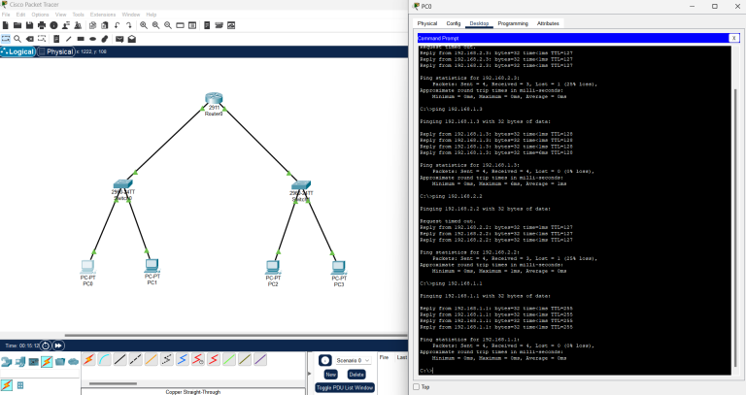Open the Scenario 0 dropdown
The width and height of the screenshot is (746, 395).
point(352,360)
